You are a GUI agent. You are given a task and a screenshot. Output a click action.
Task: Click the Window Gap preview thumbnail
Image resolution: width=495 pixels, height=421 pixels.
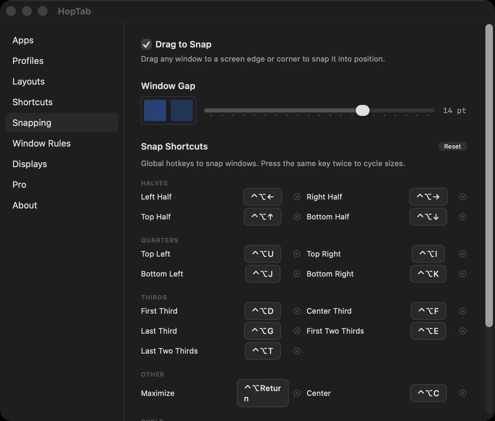click(x=168, y=110)
